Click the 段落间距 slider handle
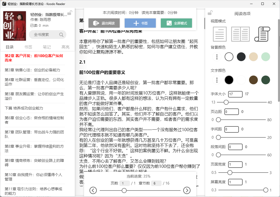 click(218, 155)
